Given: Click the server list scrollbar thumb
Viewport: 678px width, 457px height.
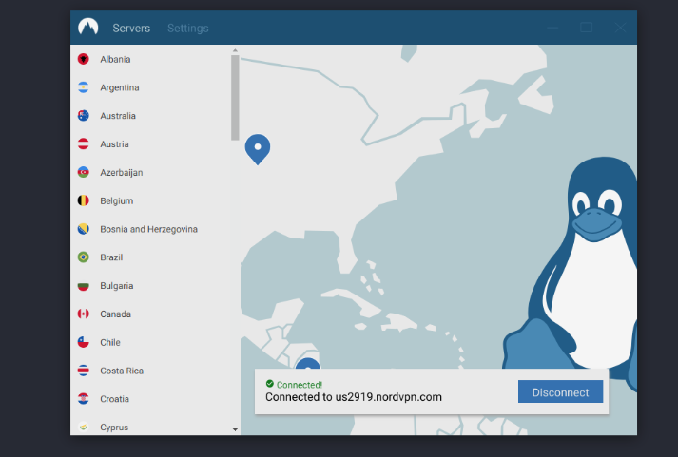Looking at the screenshot, I should 235,97.
